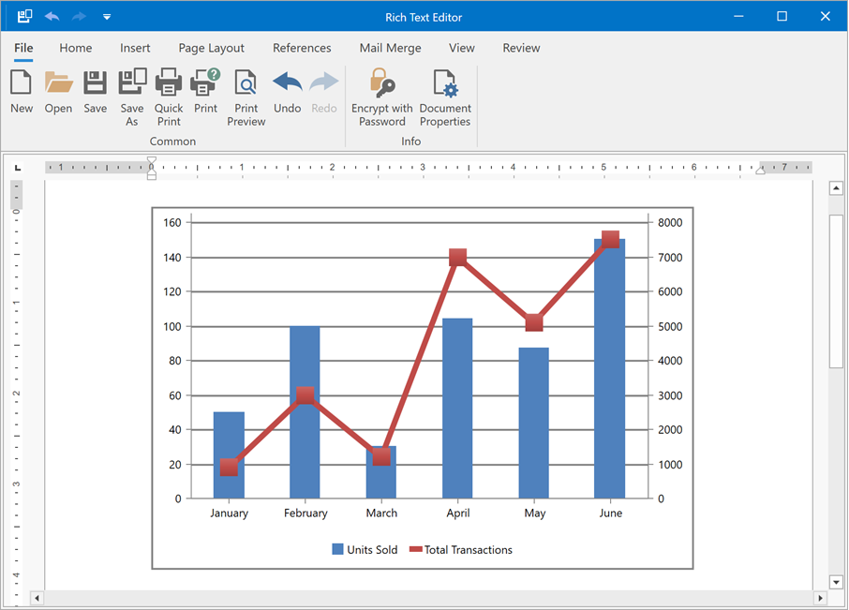Screen dimensions: 849x610
Task: Click the left arrow on horizontal scrollbar
Action: pos(36,597)
